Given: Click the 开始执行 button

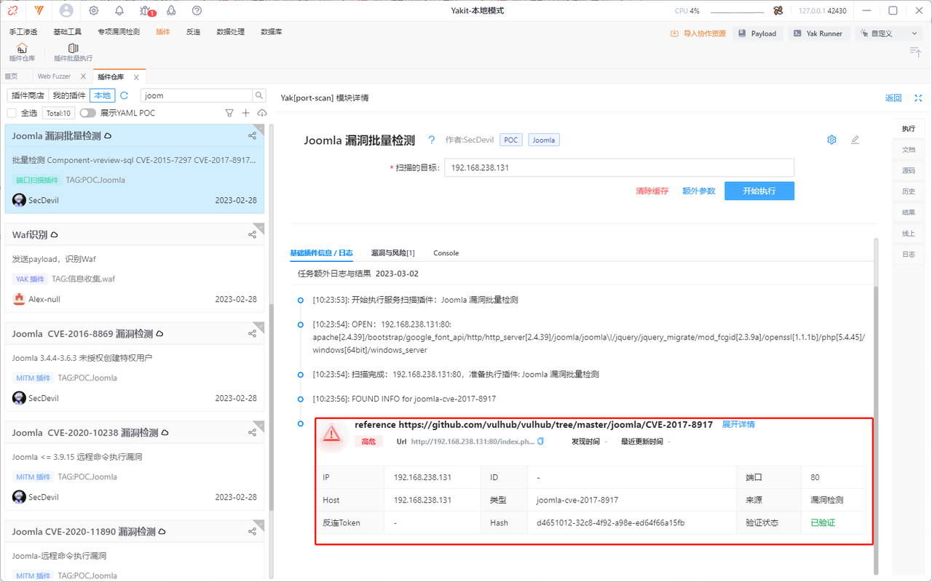Looking at the screenshot, I should [759, 191].
